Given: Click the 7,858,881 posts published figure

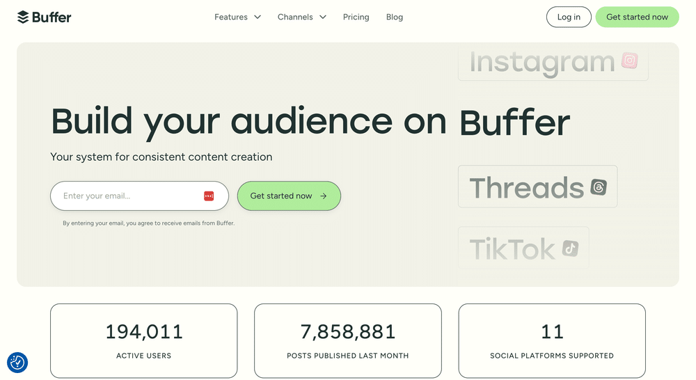Looking at the screenshot, I should (x=347, y=331).
